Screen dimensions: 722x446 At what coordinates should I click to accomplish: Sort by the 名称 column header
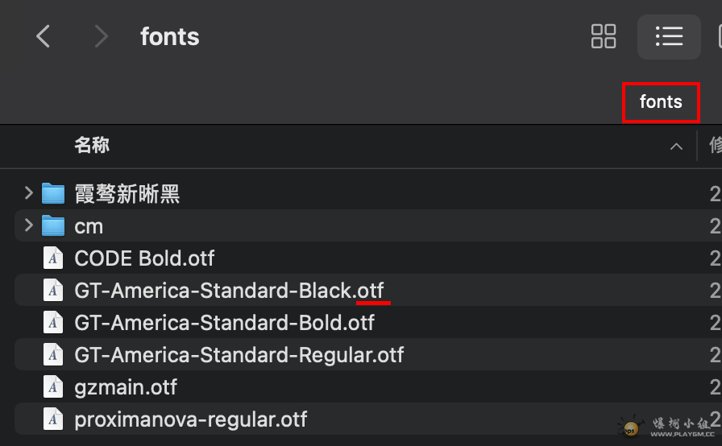(92, 146)
